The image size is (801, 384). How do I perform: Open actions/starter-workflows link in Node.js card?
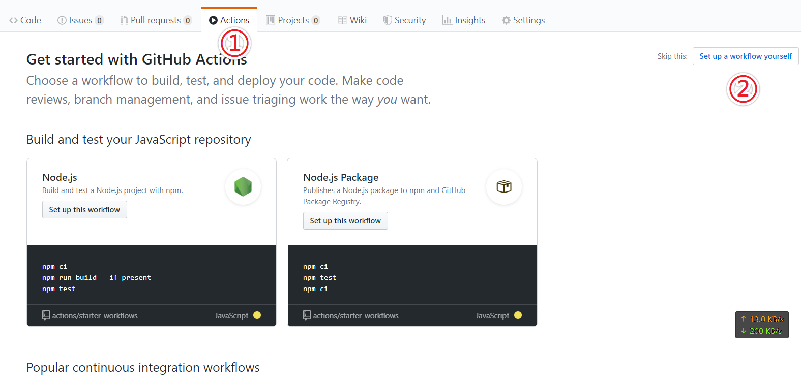(95, 316)
